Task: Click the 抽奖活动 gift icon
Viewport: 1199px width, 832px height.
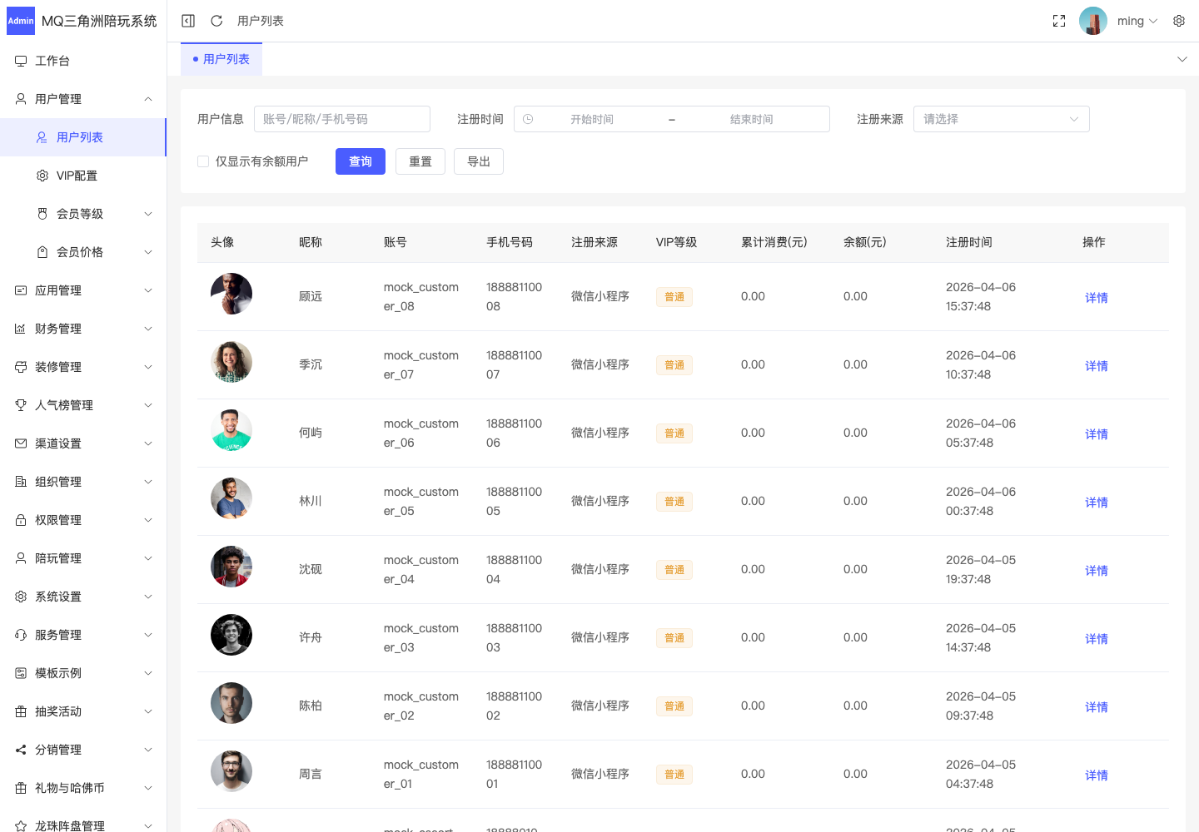Action: click(x=21, y=711)
